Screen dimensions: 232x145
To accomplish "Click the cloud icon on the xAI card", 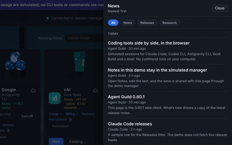I will [x=95, y=91].
